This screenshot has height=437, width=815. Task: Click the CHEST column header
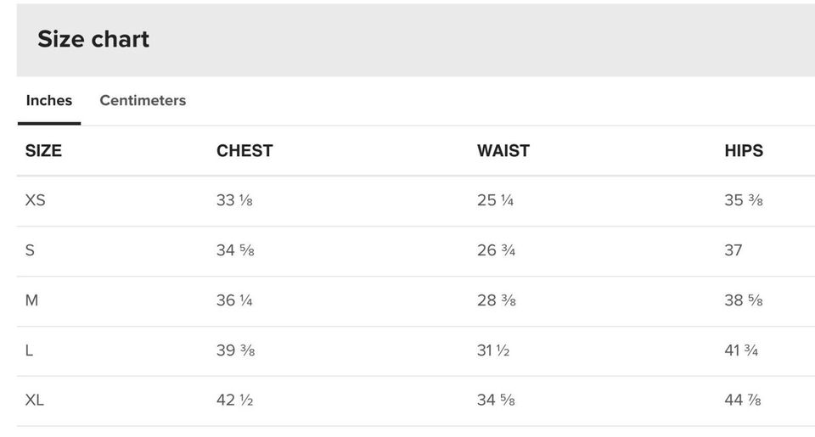pos(244,151)
